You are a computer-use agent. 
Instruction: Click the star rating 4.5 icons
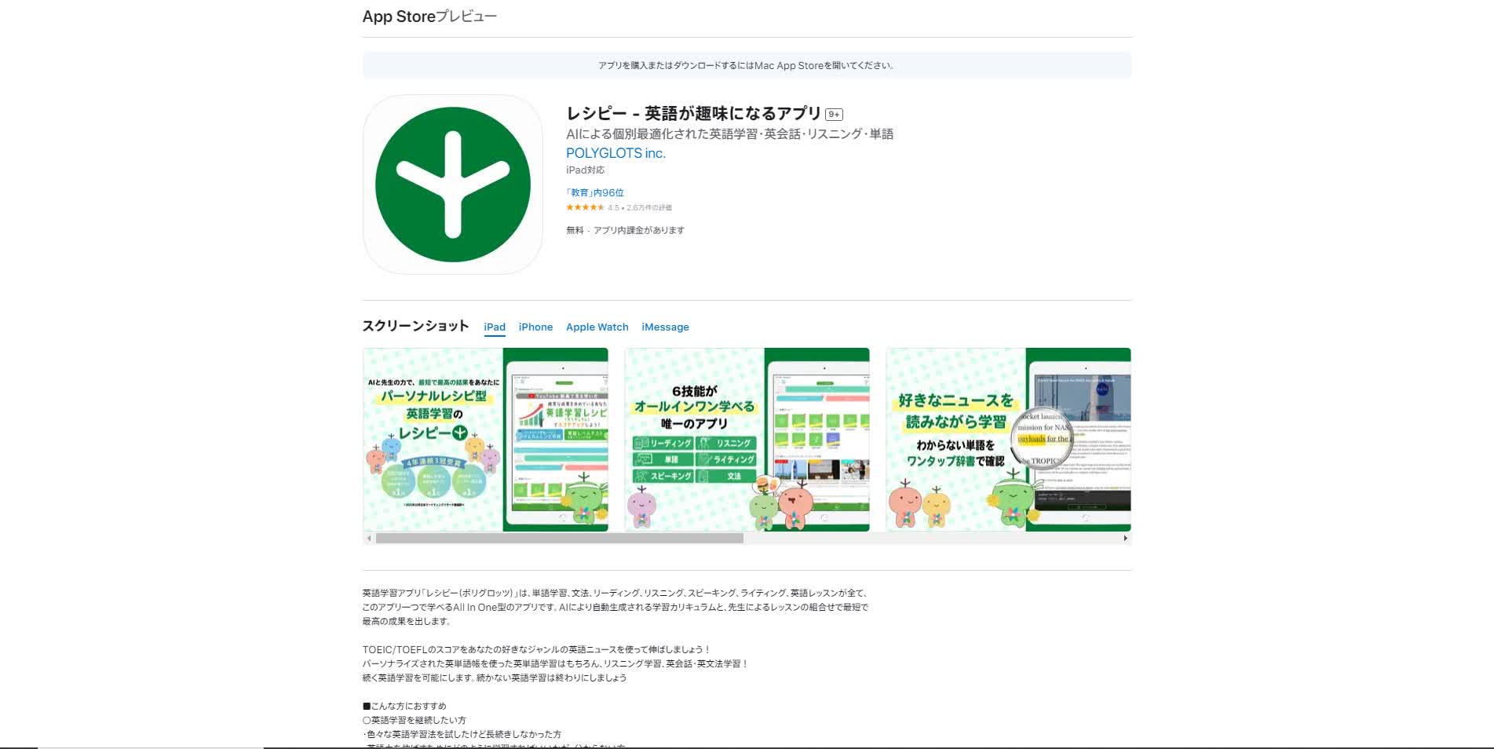(x=585, y=208)
